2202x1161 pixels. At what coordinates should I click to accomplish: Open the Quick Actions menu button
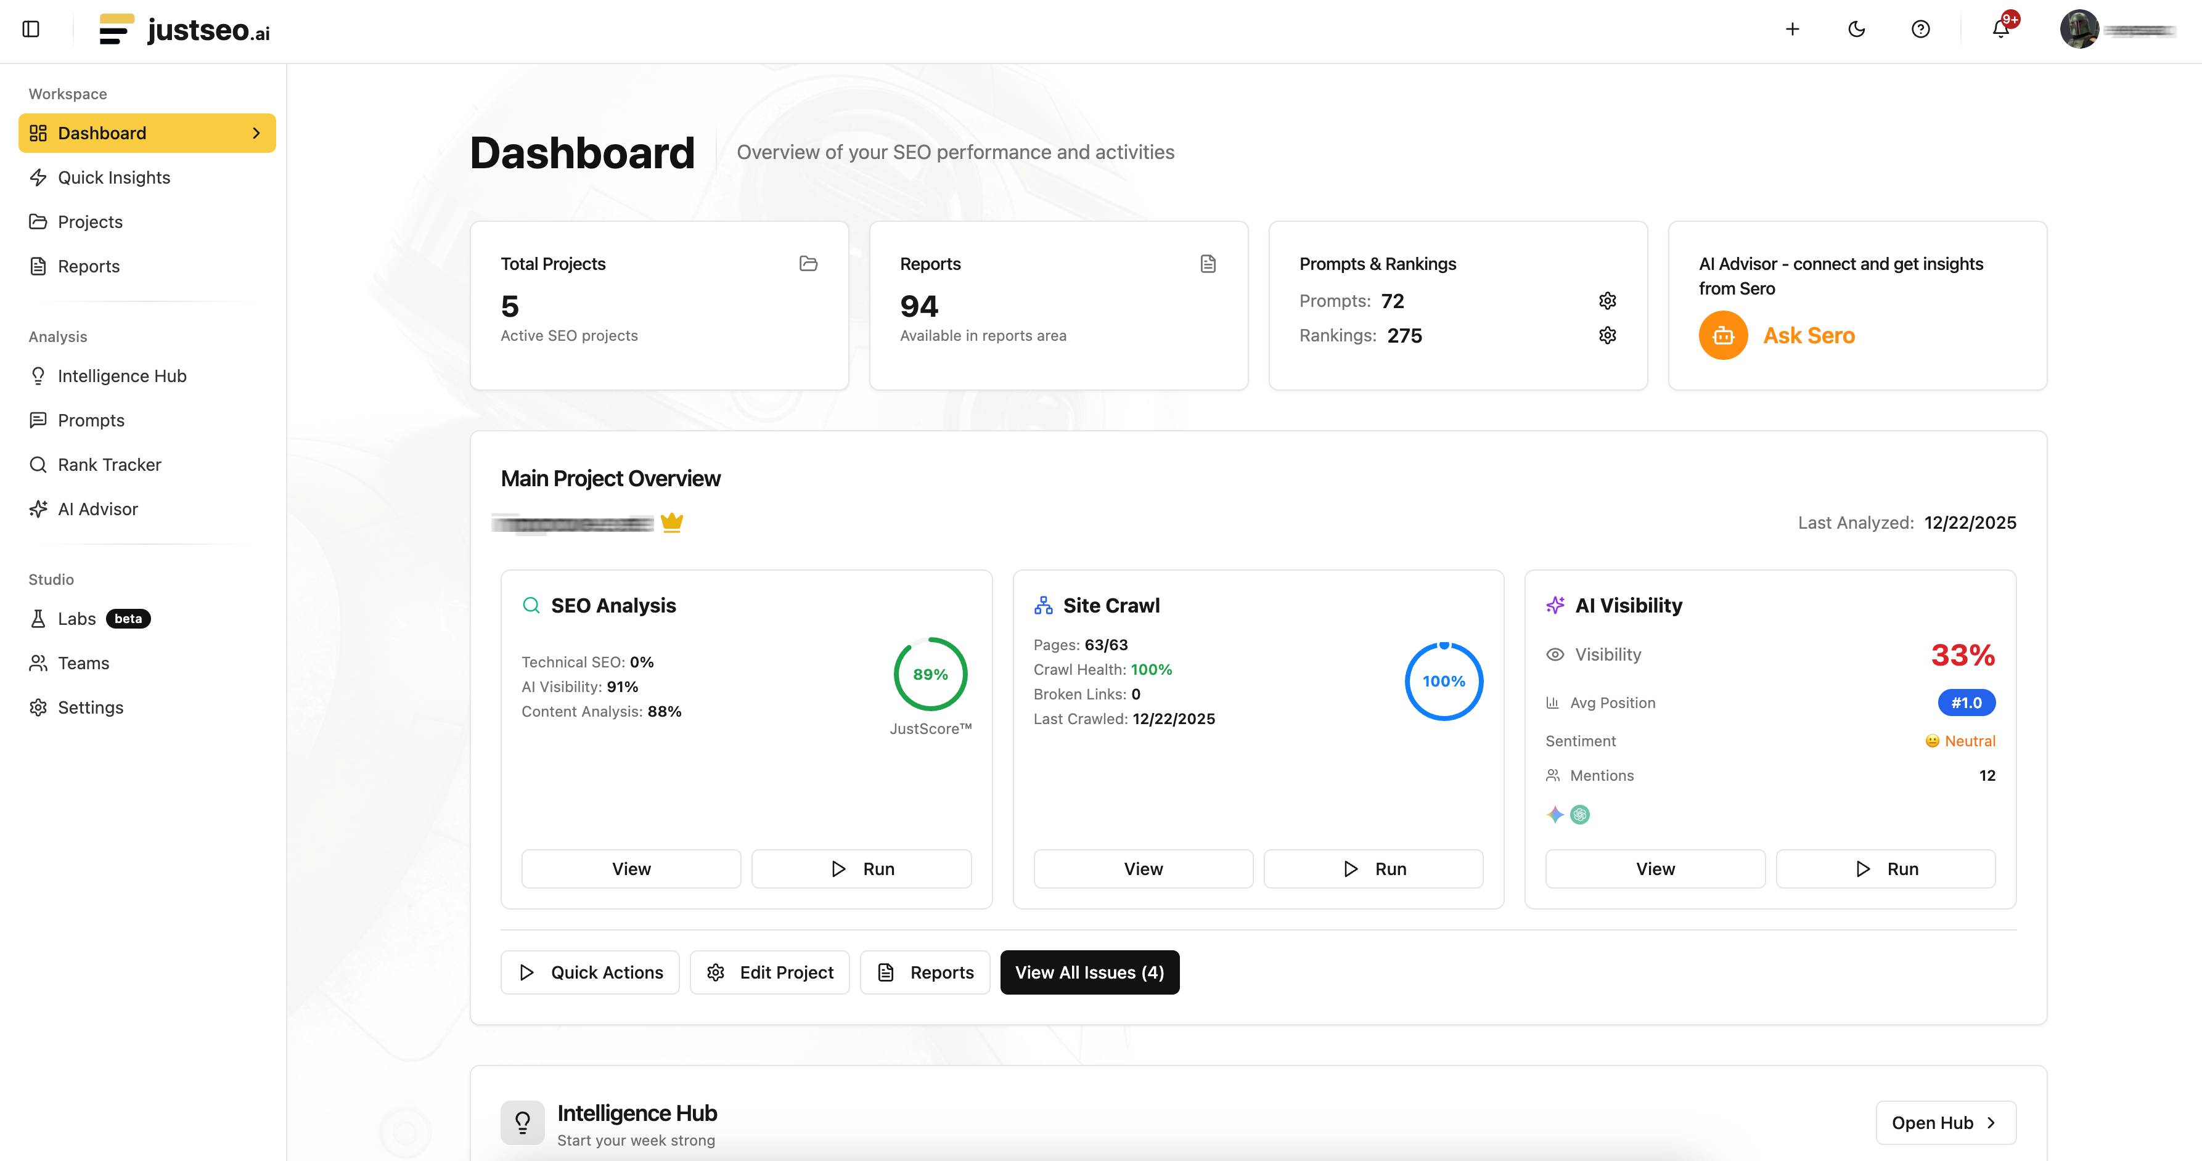[x=590, y=972]
